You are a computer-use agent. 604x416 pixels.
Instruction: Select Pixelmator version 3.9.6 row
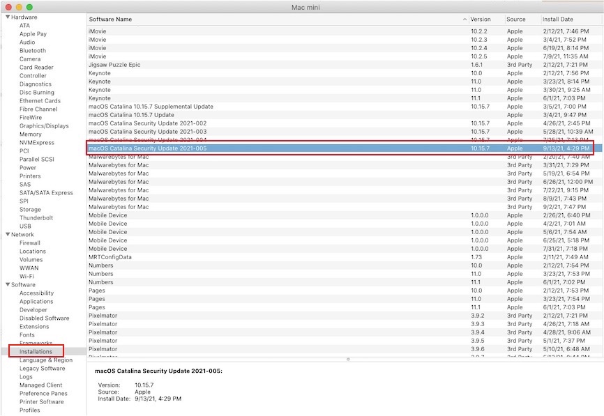[345, 349]
